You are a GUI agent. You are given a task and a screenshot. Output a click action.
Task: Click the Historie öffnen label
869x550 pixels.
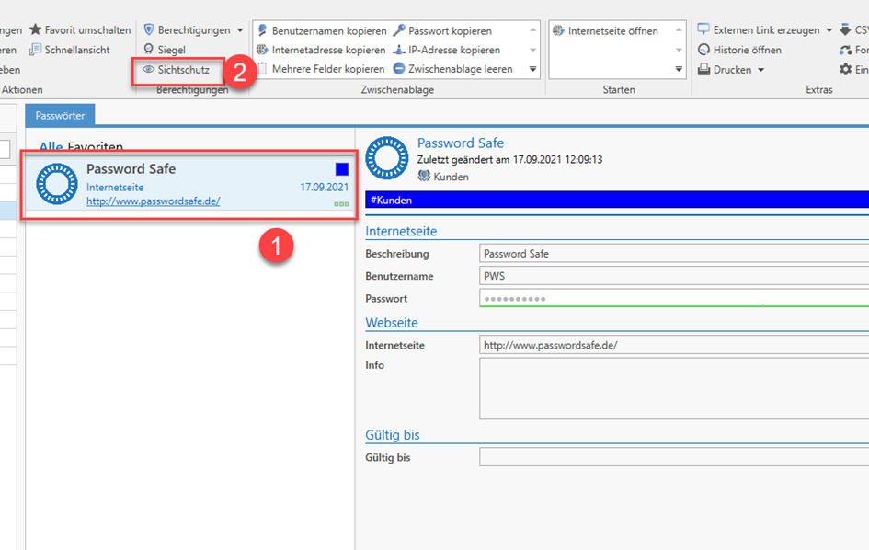tap(747, 50)
